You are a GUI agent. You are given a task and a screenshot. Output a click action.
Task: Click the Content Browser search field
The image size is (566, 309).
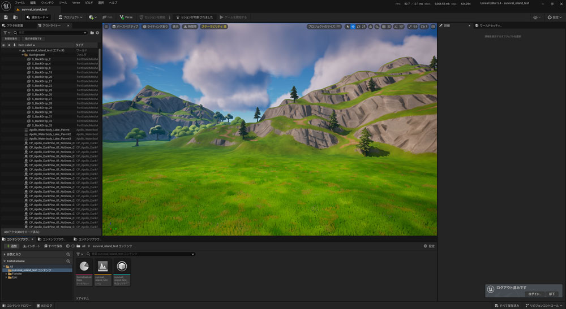[141, 254]
